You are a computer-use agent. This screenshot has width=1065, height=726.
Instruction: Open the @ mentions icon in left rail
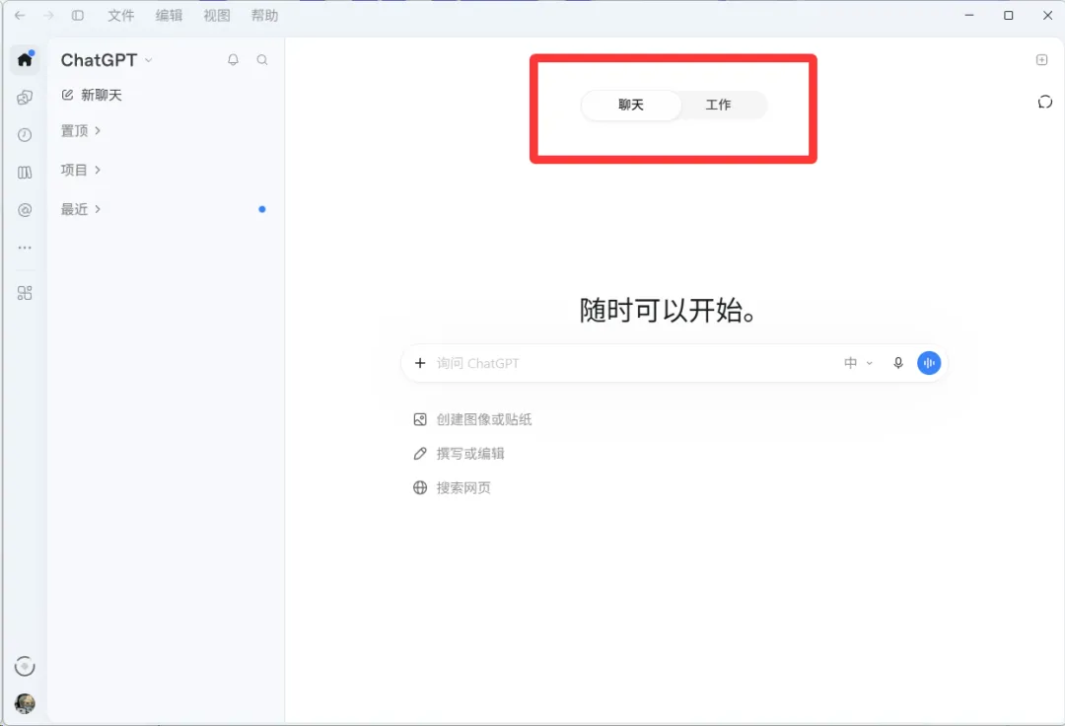click(25, 210)
